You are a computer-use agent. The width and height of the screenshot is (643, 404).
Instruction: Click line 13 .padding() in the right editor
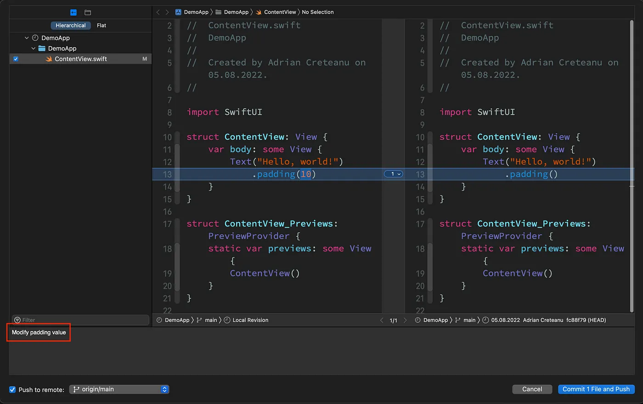pos(531,174)
